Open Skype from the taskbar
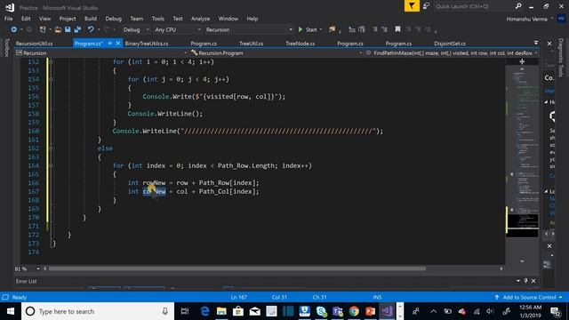569x320 pixels. coord(321,311)
